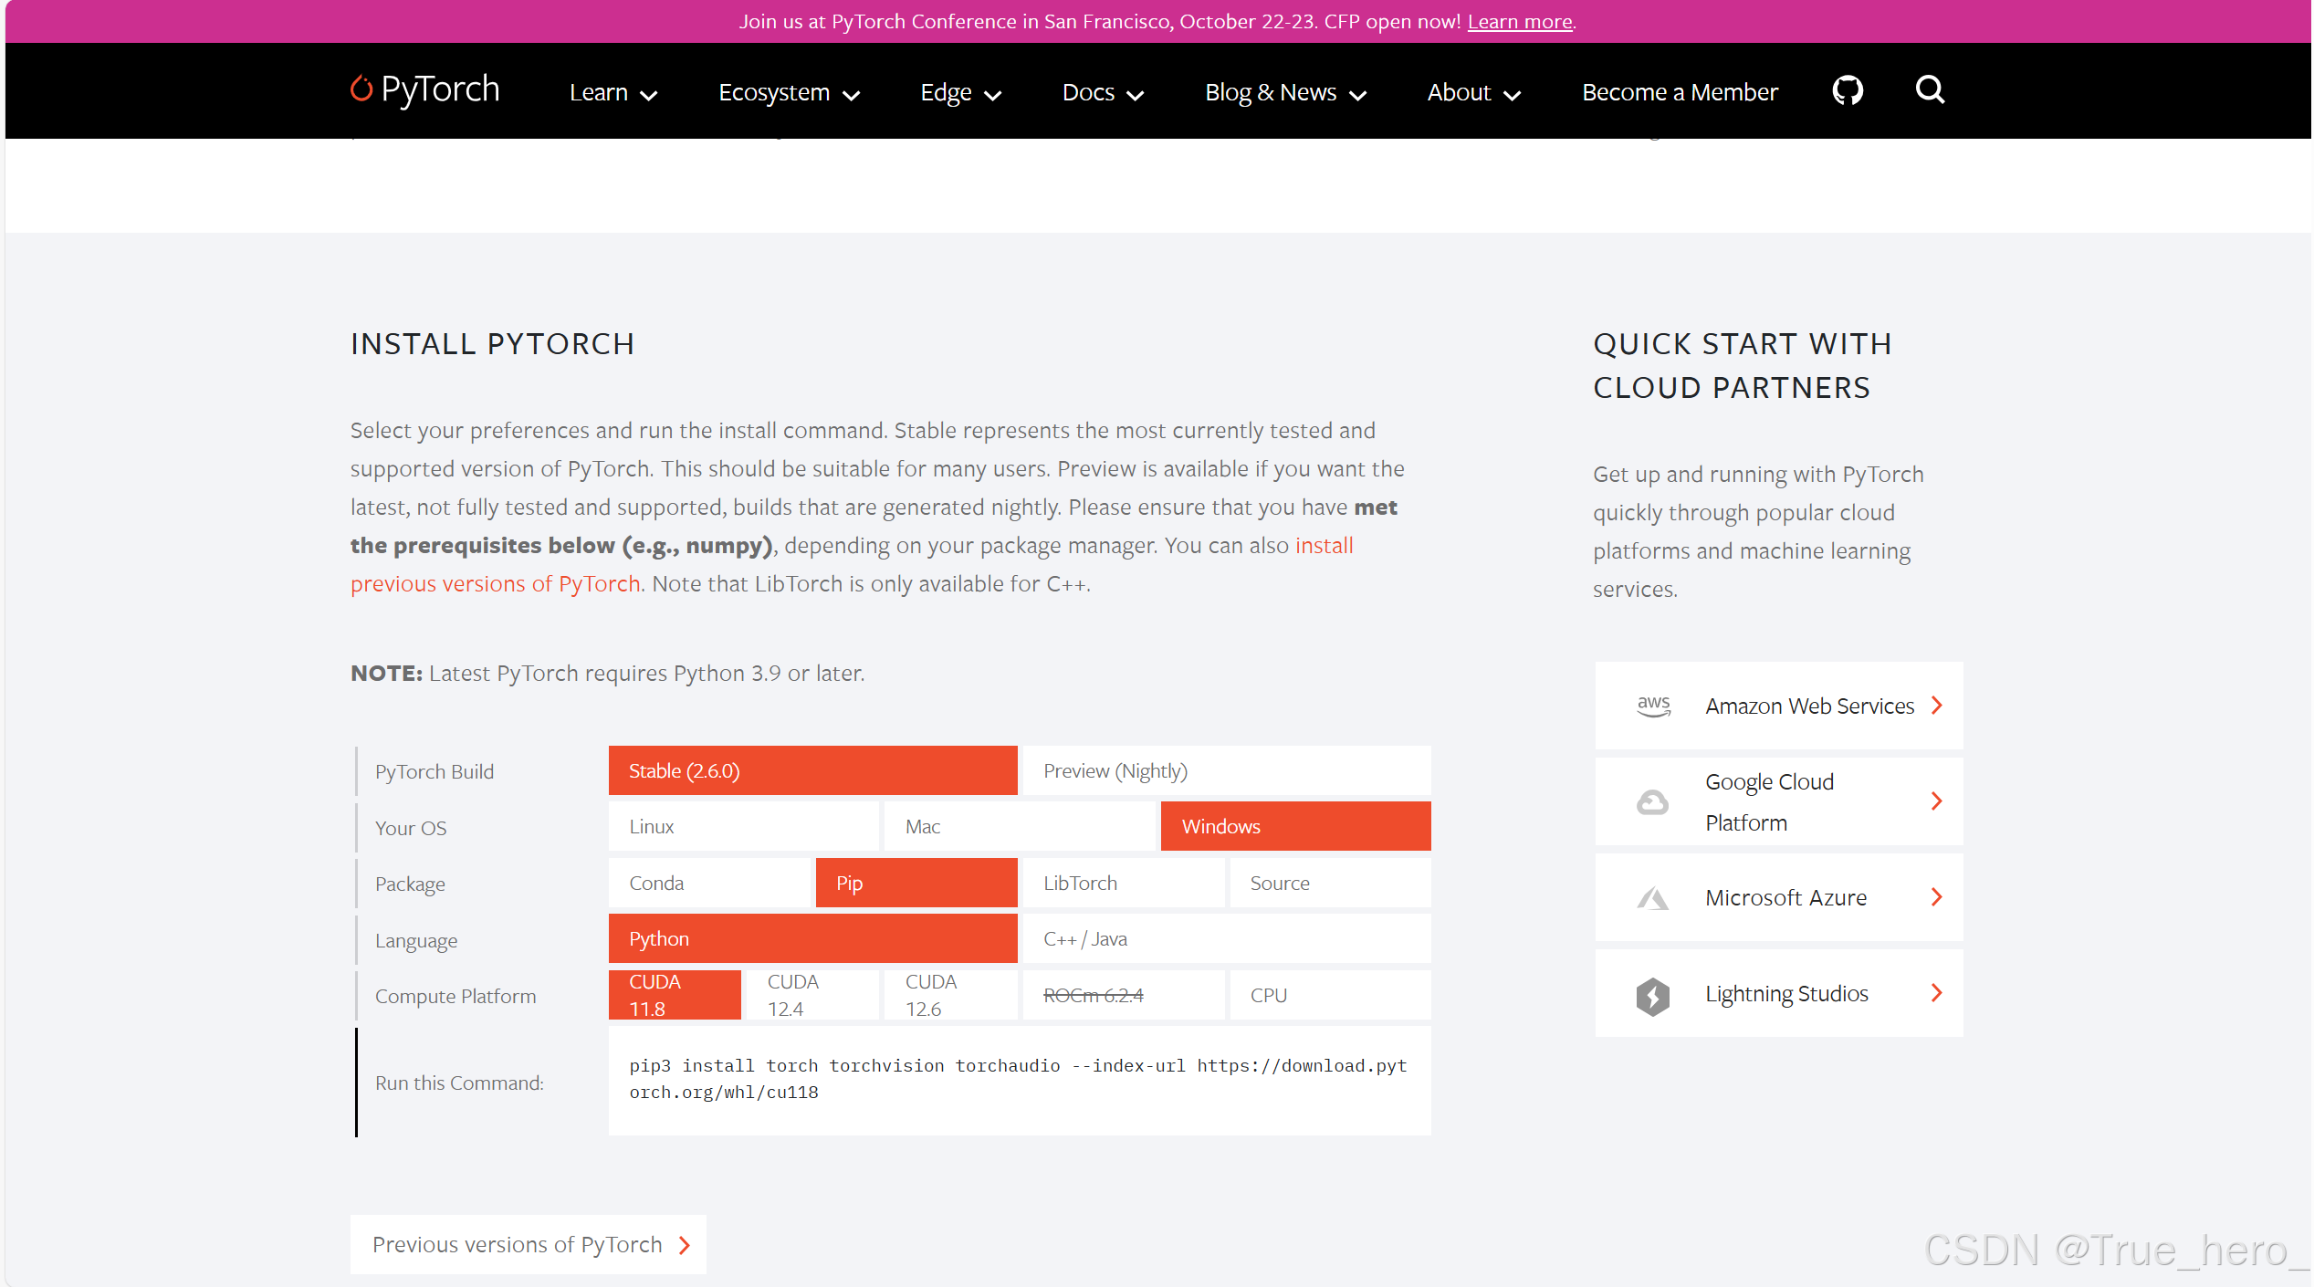
Task: Open the Blog & News dropdown
Action: 1284,93
